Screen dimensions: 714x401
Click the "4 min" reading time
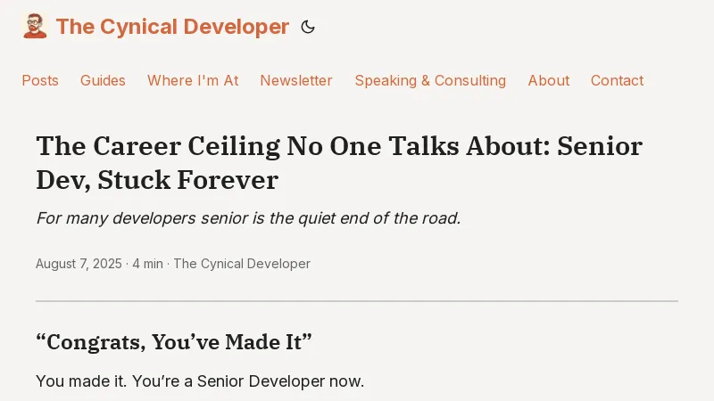coord(147,264)
